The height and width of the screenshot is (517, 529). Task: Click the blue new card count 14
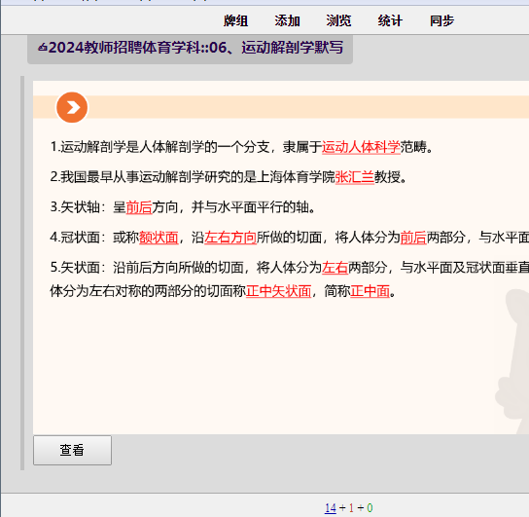(331, 508)
